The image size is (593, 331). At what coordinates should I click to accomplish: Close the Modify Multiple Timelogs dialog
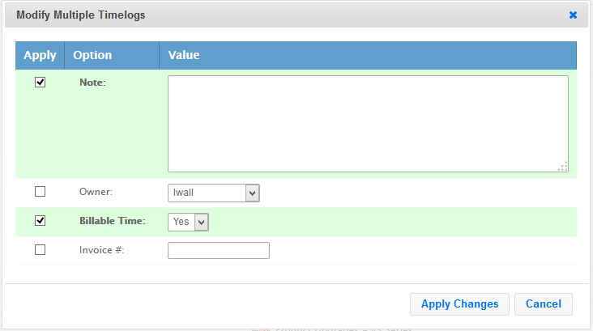(573, 15)
